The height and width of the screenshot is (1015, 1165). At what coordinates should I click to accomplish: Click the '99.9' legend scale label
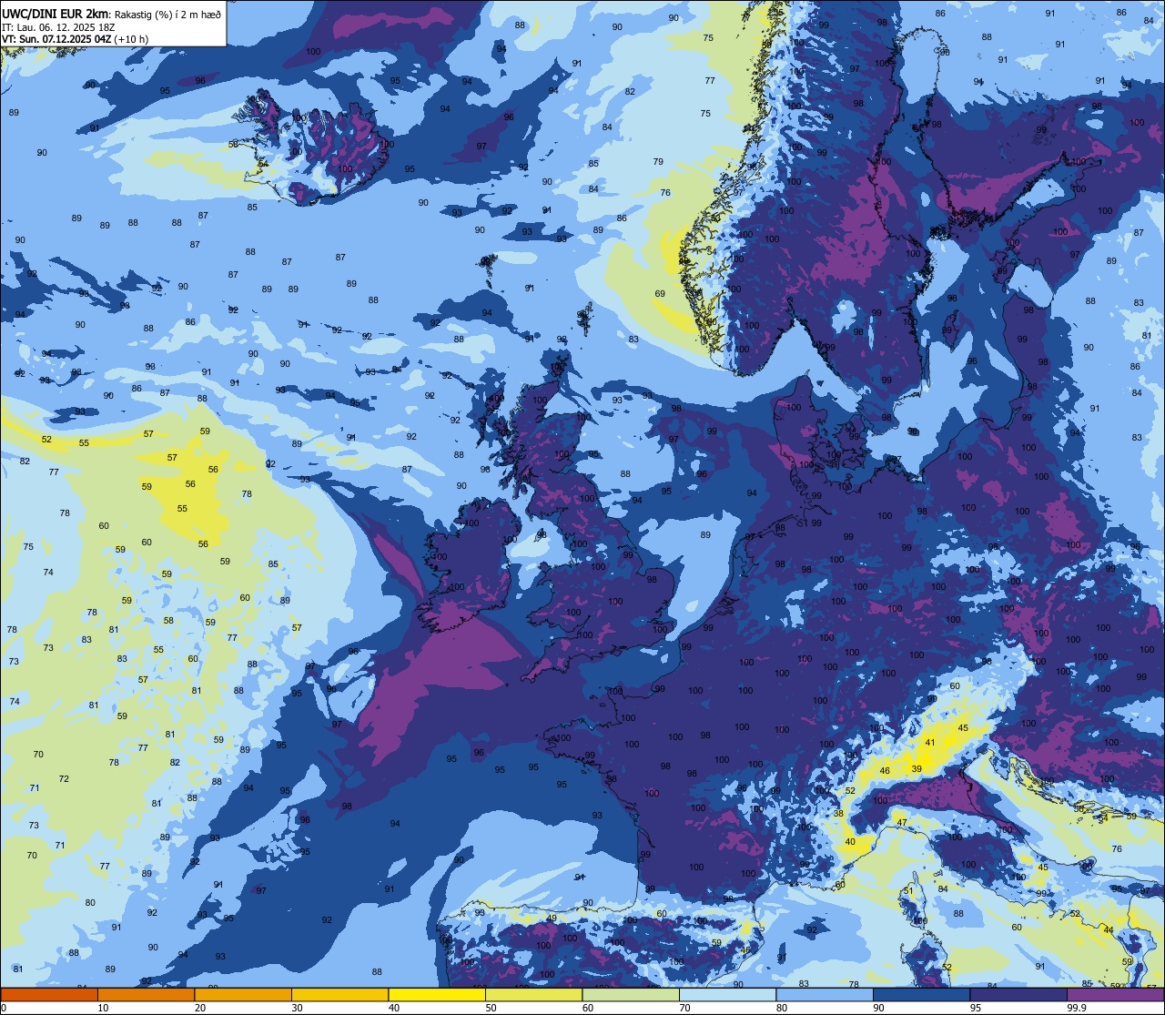[1078, 1008]
